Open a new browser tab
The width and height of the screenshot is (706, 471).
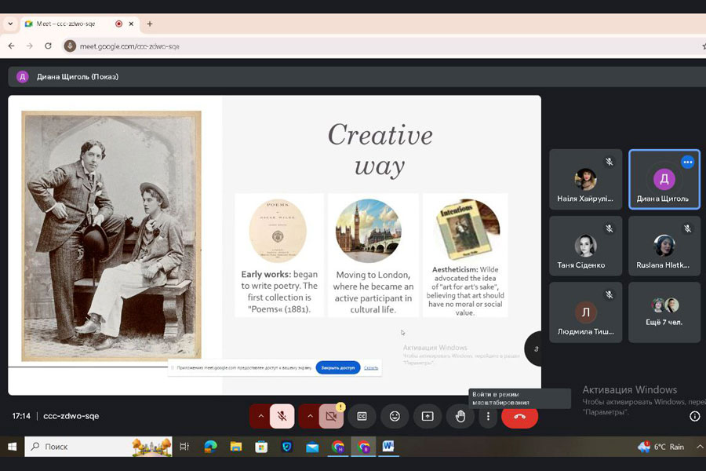(x=150, y=24)
